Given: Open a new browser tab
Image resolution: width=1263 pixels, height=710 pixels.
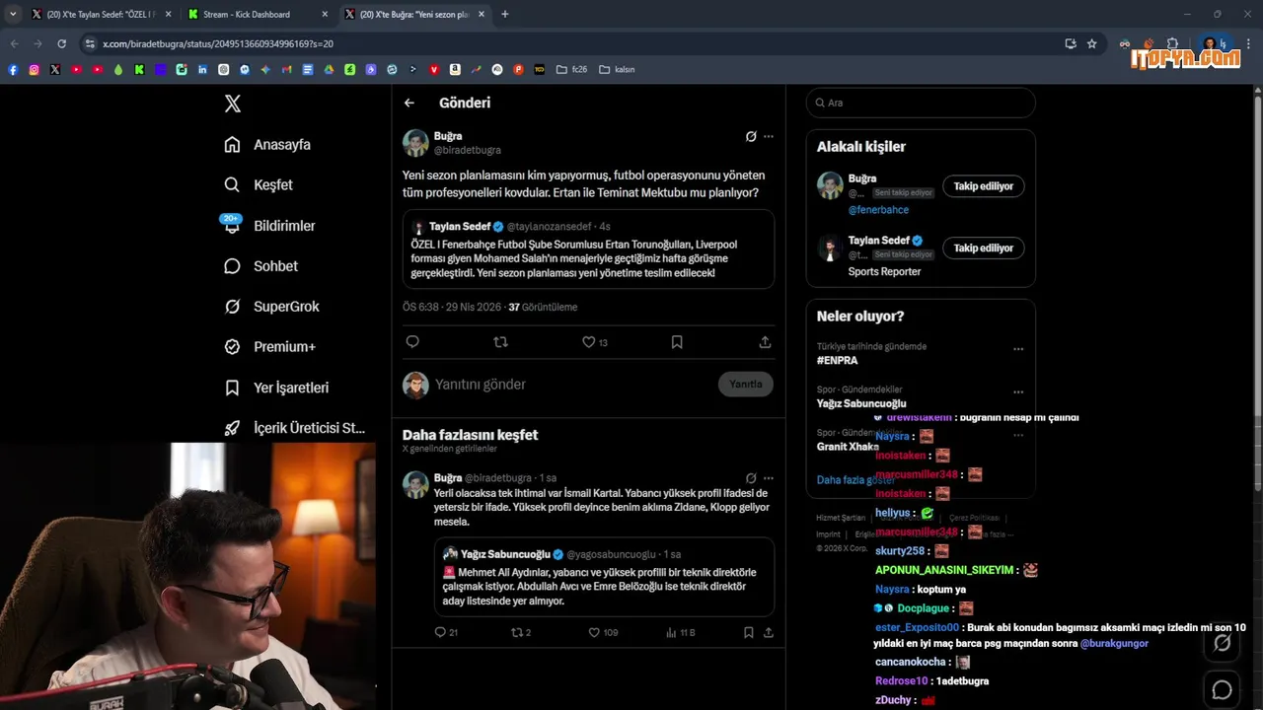Looking at the screenshot, I should [x=505, y=14].
